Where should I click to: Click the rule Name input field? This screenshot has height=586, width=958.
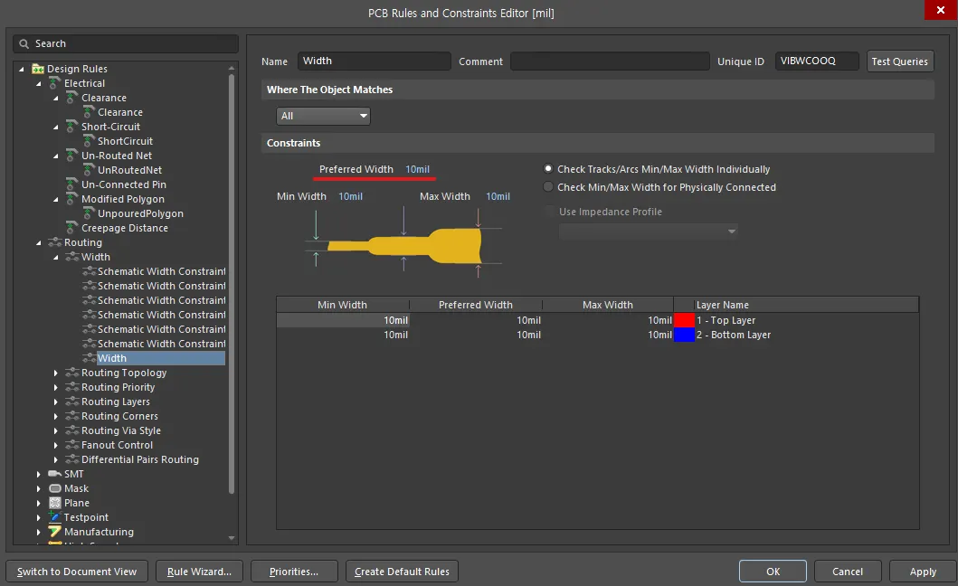(x=375, y=61)
